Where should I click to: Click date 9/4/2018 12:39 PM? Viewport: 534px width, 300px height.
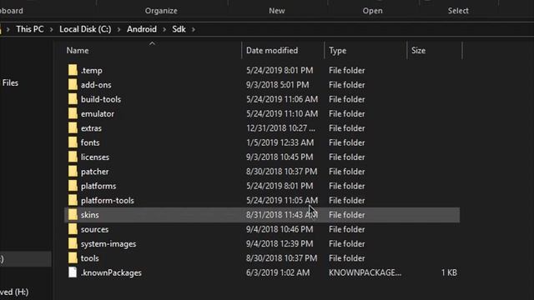tap(280, 244)
